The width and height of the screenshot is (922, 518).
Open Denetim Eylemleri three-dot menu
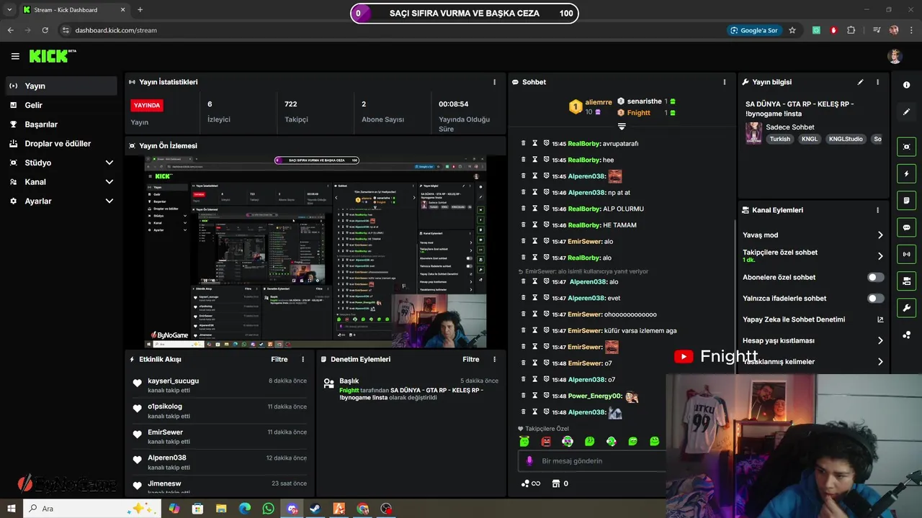[494, 359]
